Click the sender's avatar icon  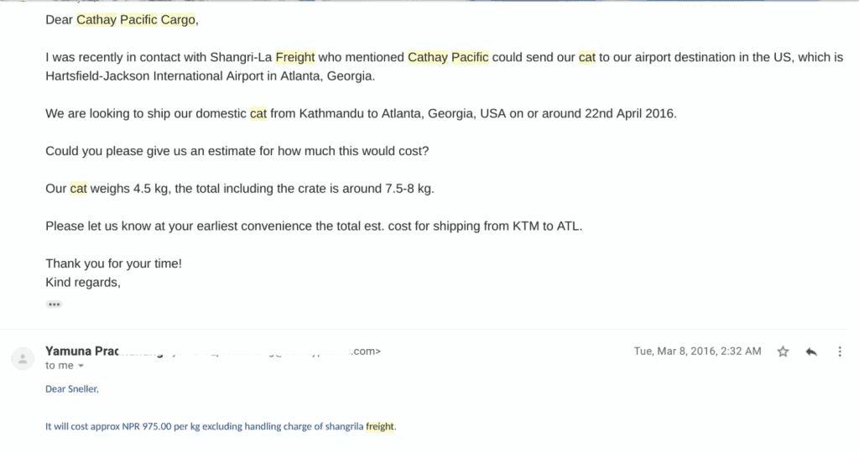(x=23, y=359)
